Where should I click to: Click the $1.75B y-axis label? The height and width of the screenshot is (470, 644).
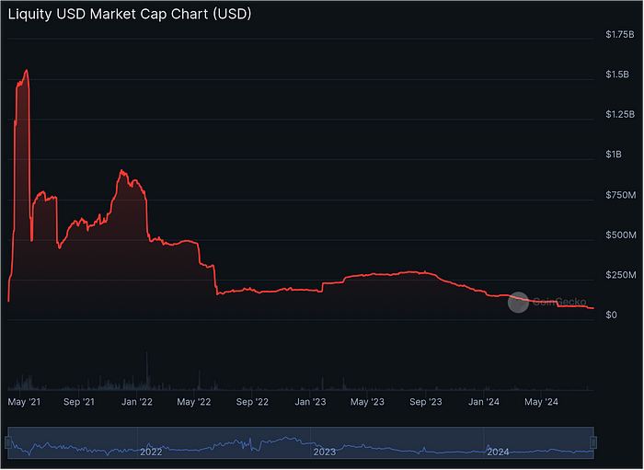(x=620, y=34)
